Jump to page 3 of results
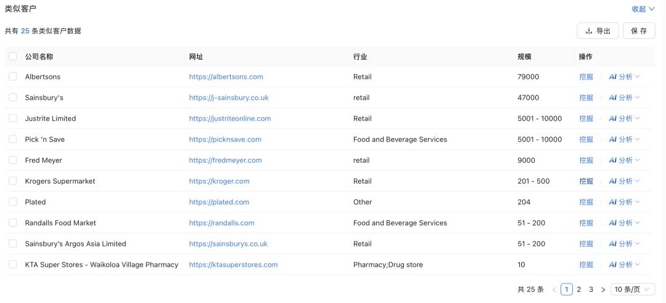 (591, 289)
